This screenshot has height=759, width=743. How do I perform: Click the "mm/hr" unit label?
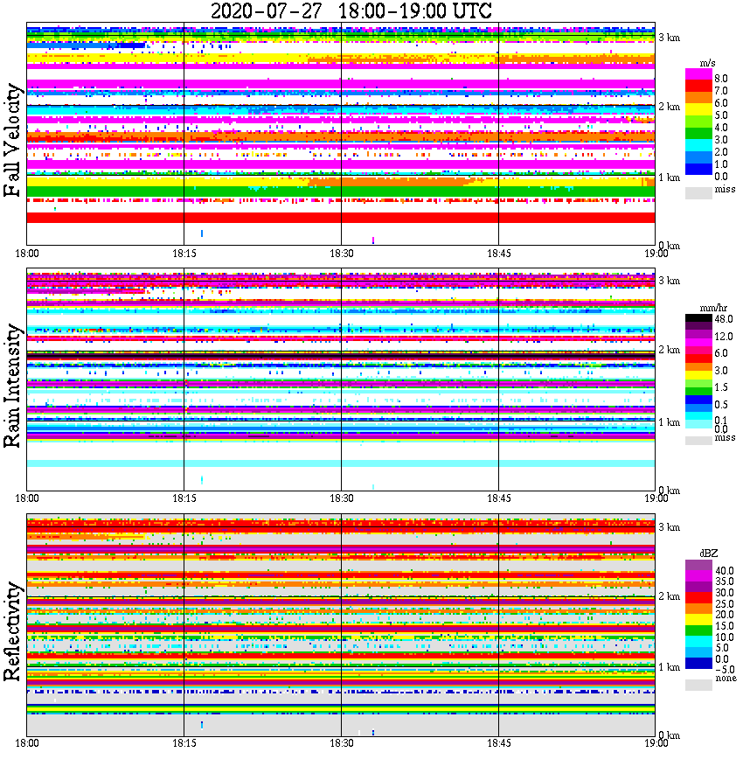pyautogui.click(x=713, y=308)
